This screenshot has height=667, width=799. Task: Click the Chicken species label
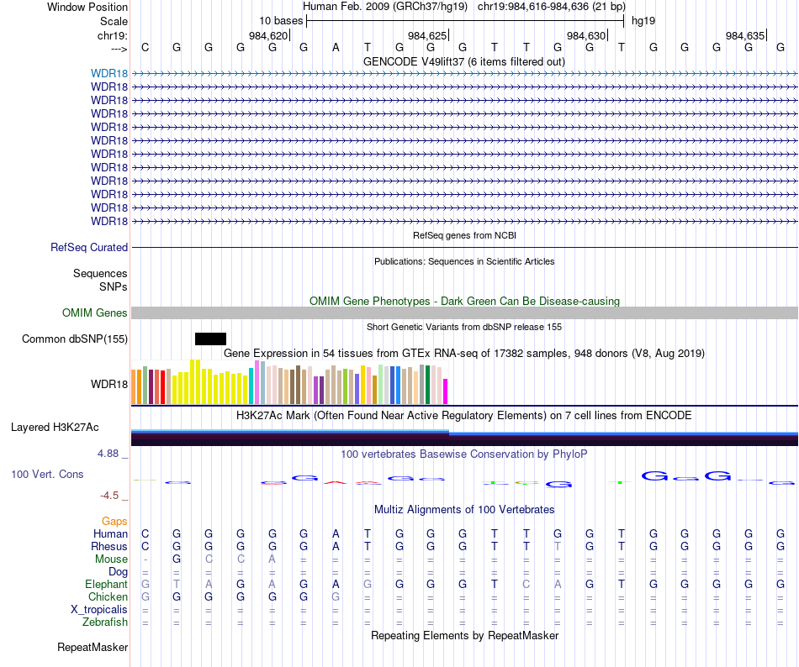pyautogui.click(x=108, y=596)
